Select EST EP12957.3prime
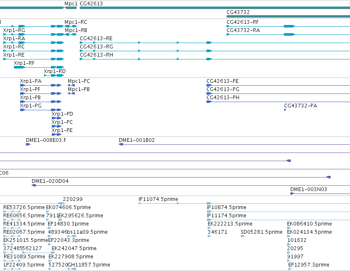 (309, 265)
